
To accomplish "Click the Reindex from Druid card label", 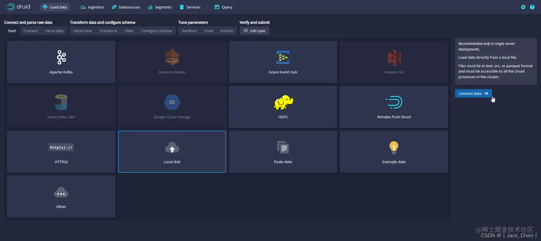I will (394, 117).
